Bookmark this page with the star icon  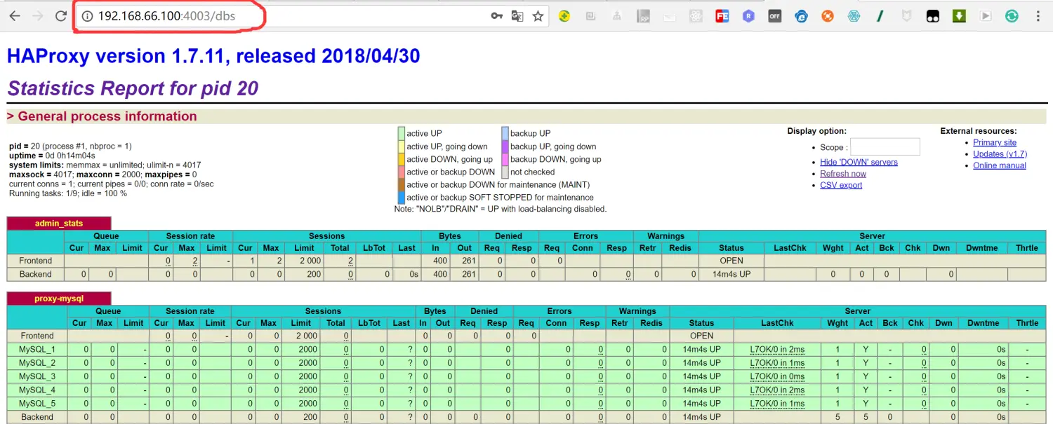point(538,16)
